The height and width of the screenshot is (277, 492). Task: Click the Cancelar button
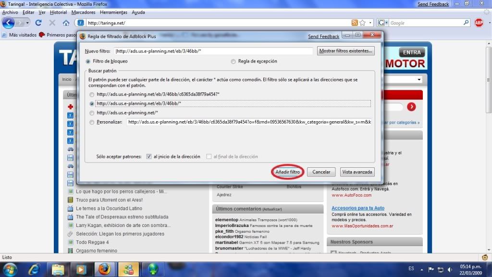click(321, 172)
